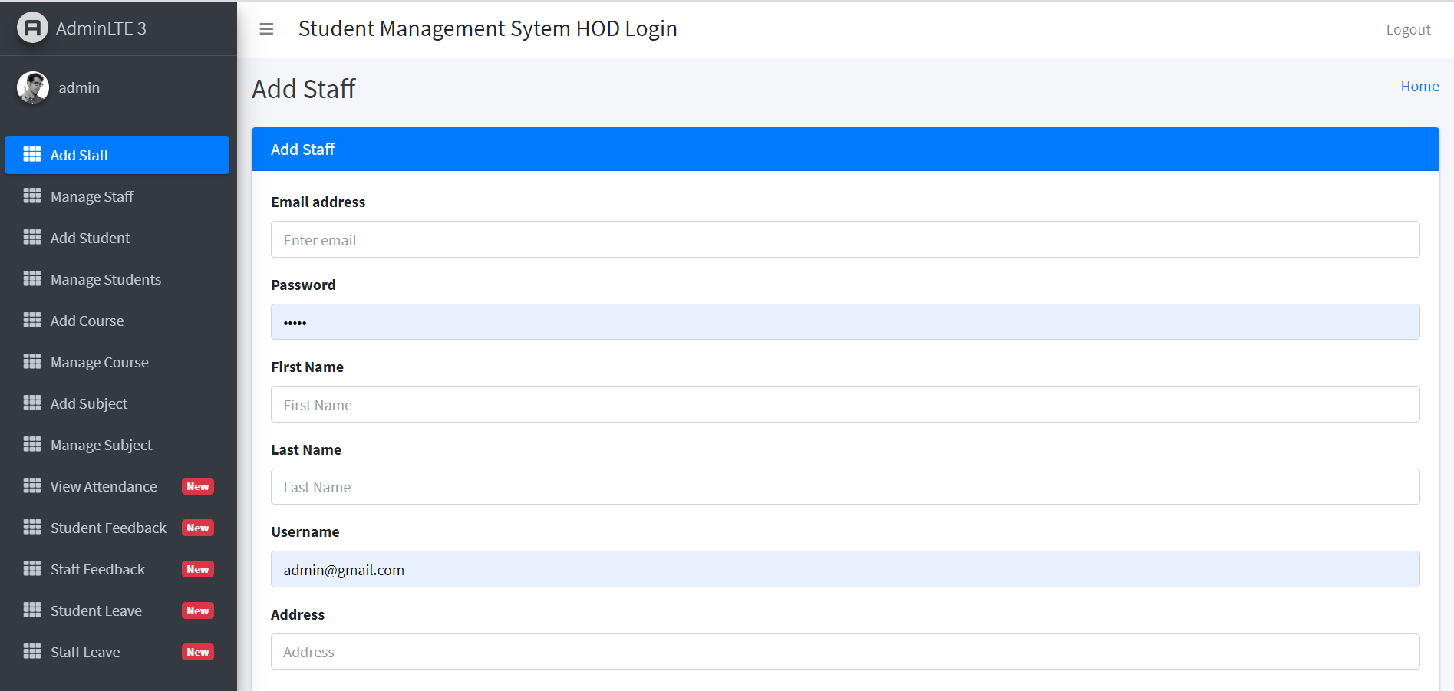
Task: Open View Attendance page
Action: (117, 486)
